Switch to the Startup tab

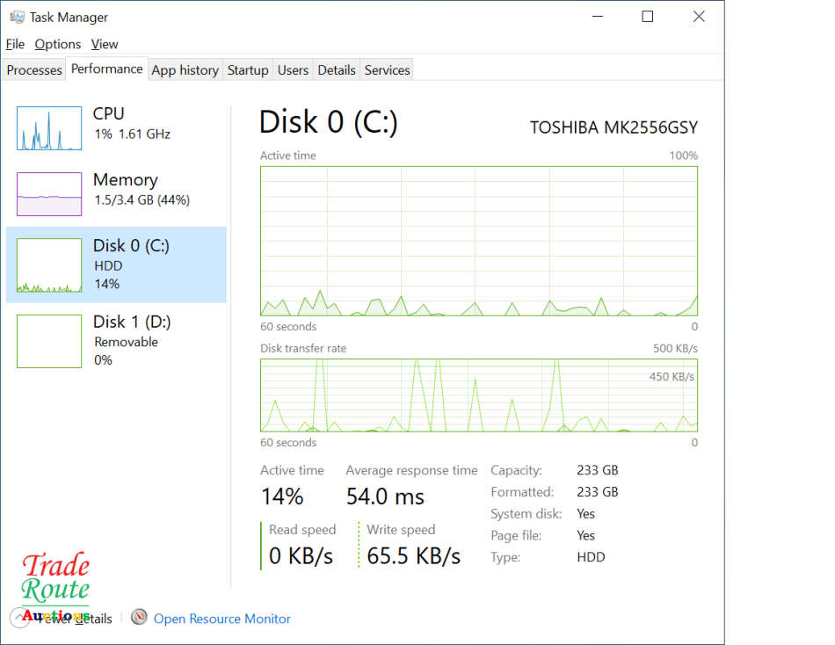coord(248,70)
